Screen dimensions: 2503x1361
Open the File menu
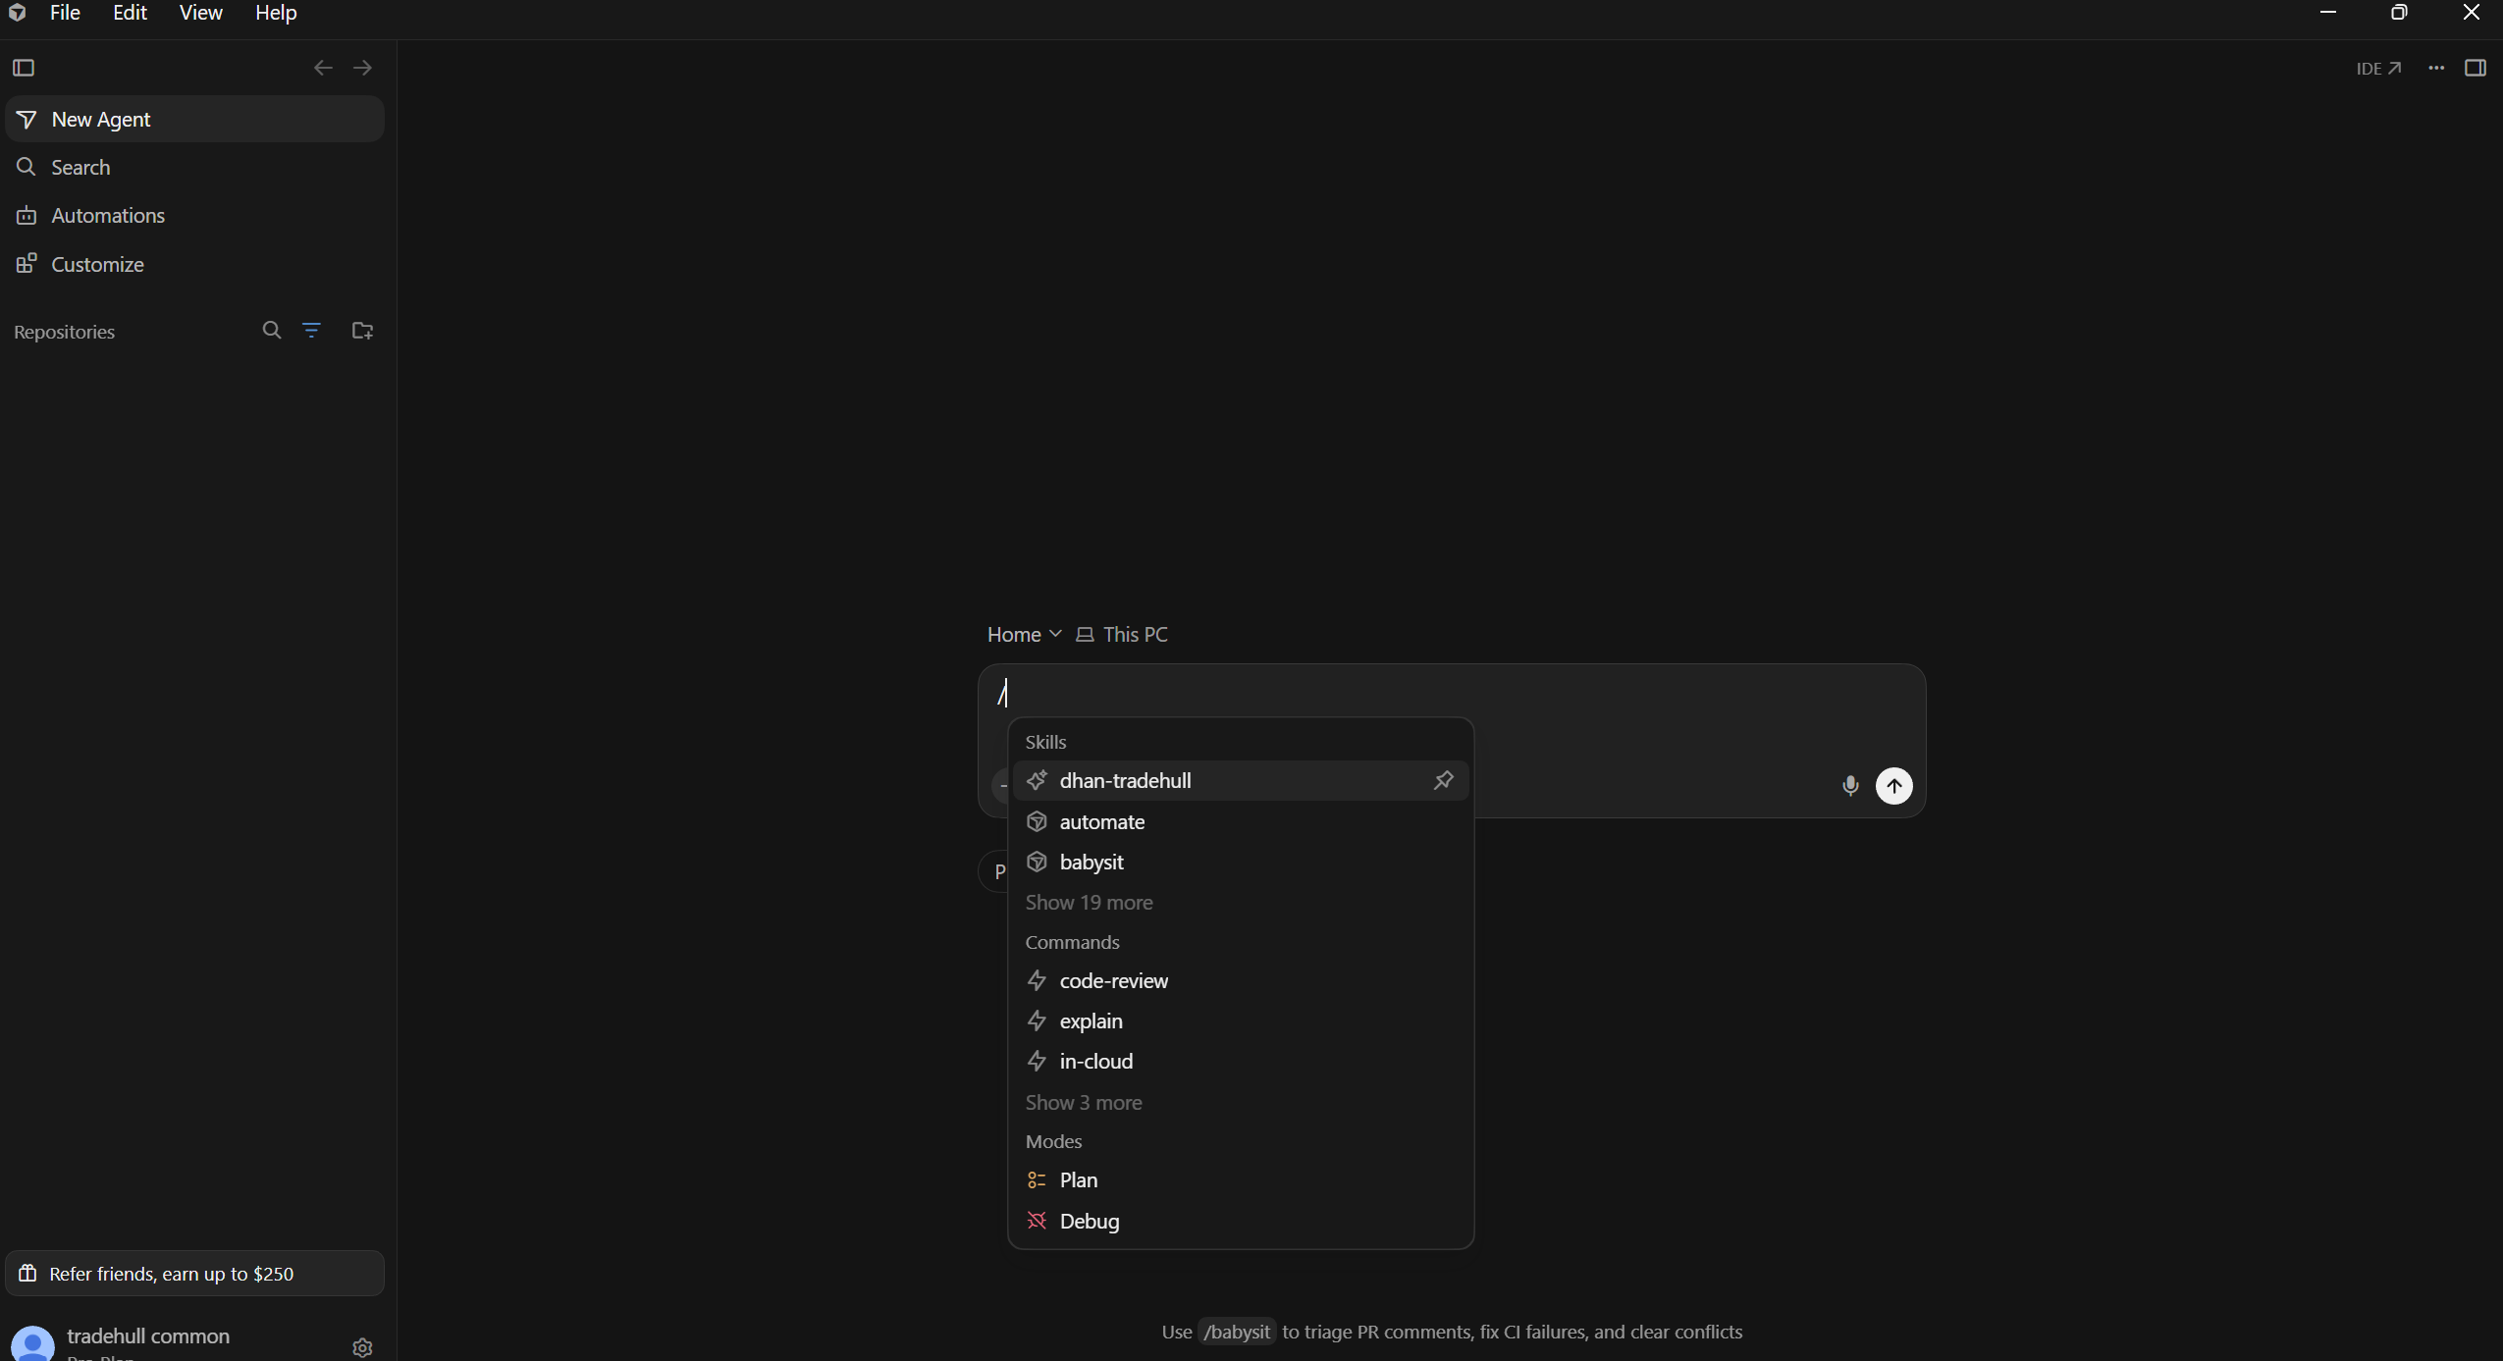pyautogui.click(x=65, y=13)
